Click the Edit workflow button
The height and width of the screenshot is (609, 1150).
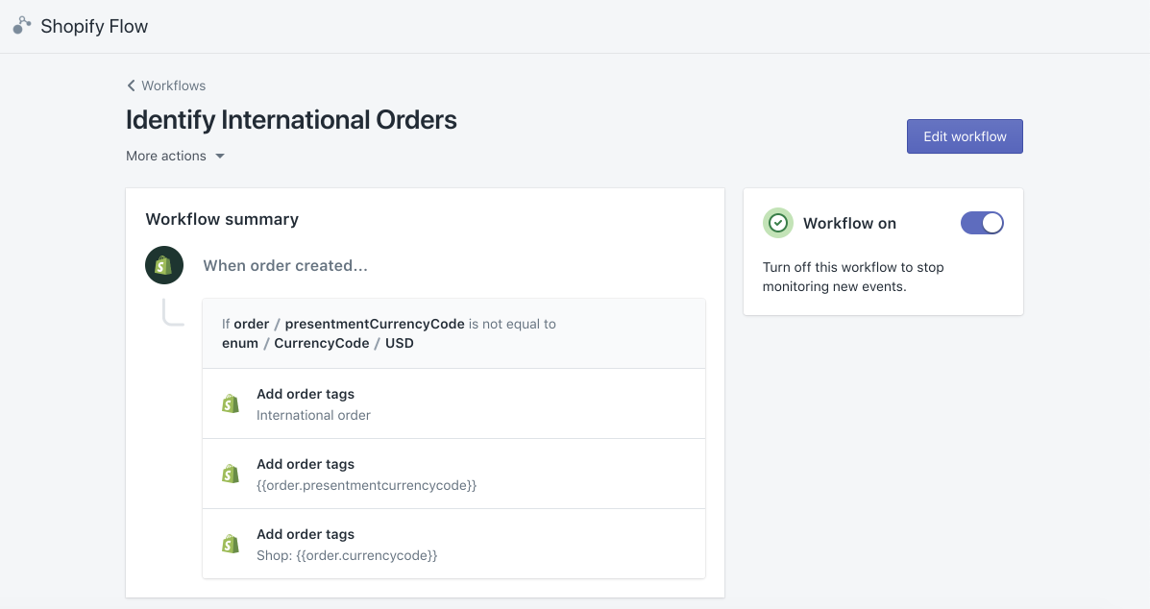coord(965,136)
